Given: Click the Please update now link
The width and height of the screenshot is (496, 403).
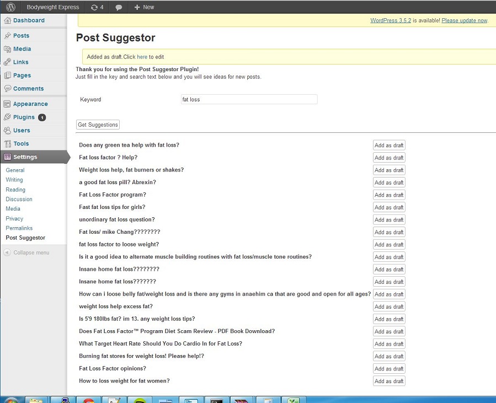Looking at the screenshot, I should (x=465, y=20).
